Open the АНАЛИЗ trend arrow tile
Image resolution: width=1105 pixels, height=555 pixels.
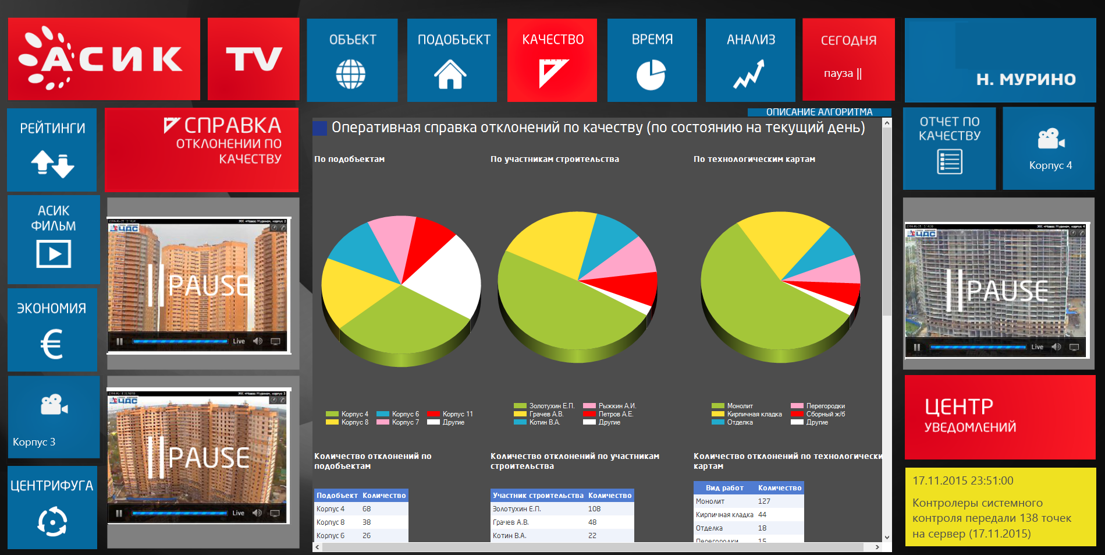tap(751, 60)
